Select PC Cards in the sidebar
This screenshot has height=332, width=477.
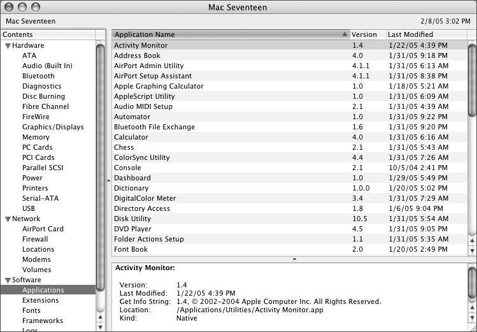[x=37, y=147]
